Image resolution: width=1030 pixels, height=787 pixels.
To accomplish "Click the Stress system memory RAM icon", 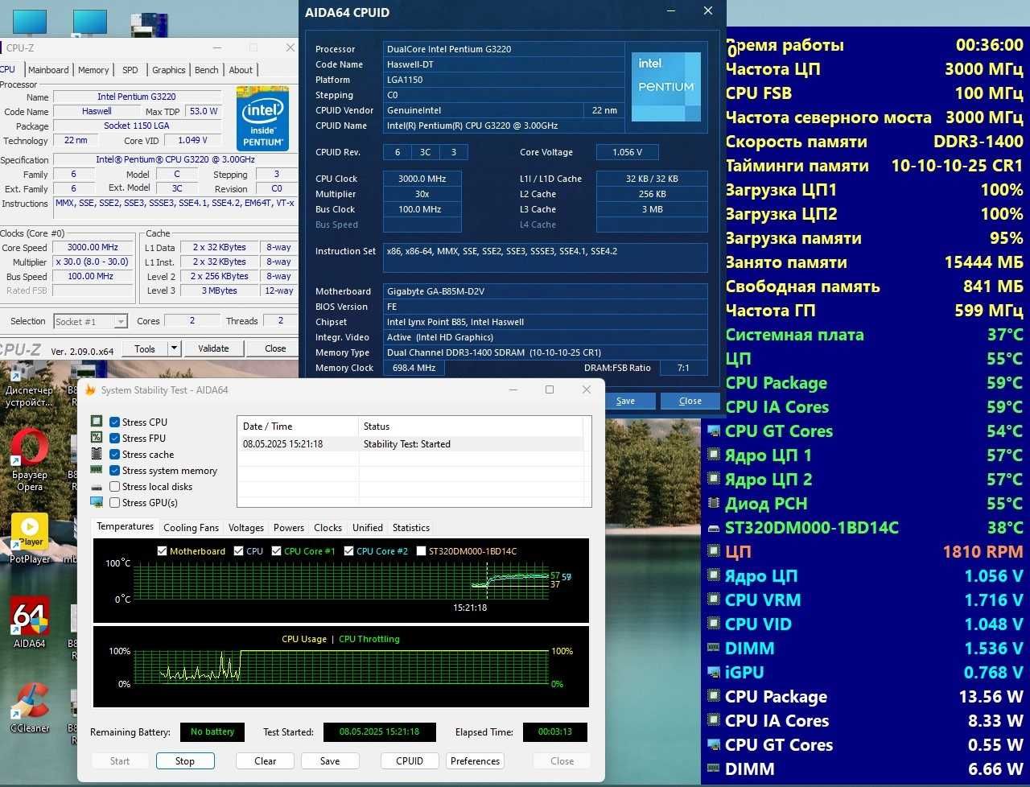I will pyautogui.click(x=97, y=470).
